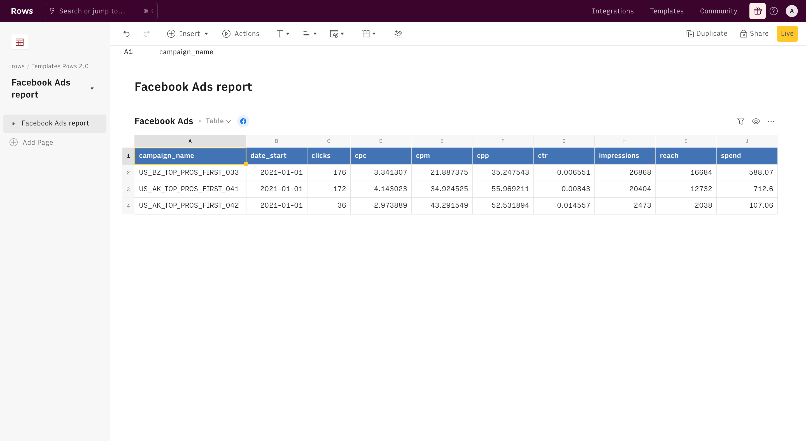Viewport: 806px width, 441px height.
Task: Click the help question mark icon
Action: [774, 11]
